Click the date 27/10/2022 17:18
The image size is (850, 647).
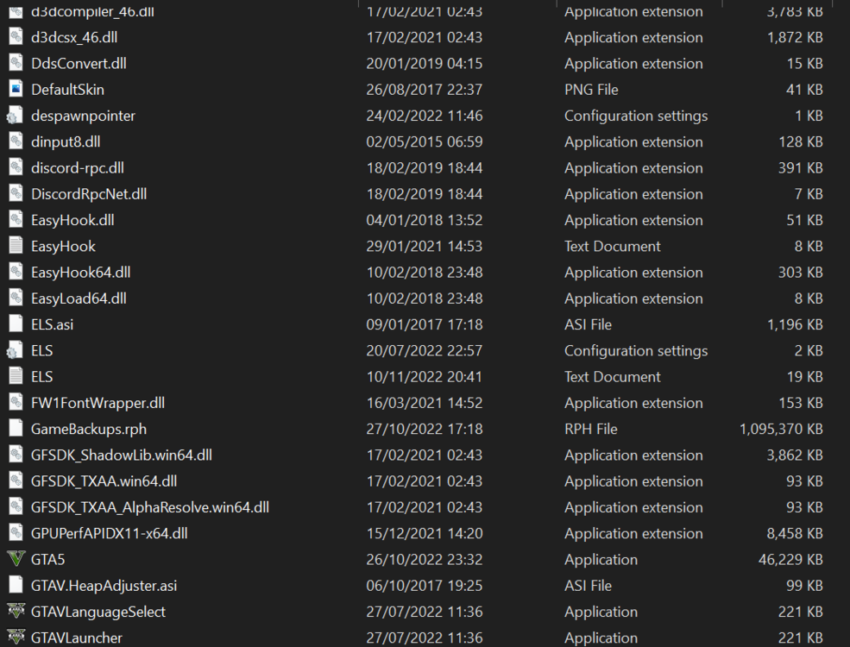point(425,429)
